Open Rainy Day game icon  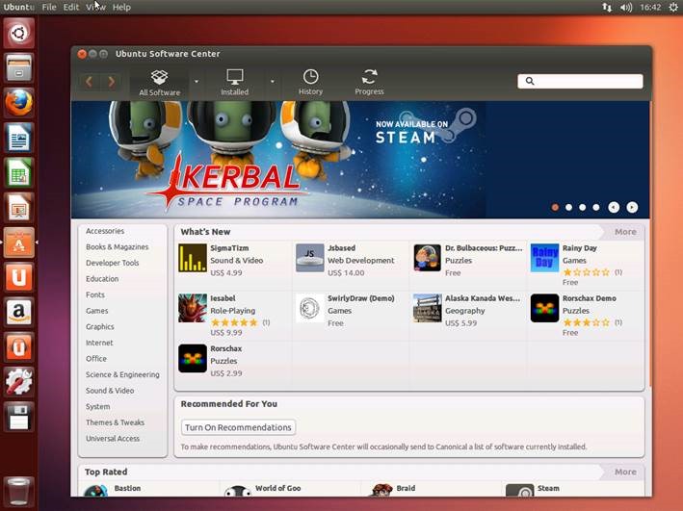coord(544,258)
